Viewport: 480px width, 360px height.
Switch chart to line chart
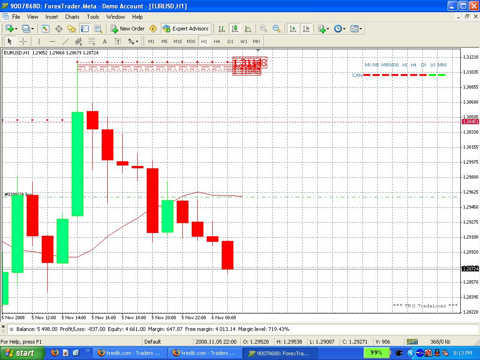tap(248, 29)
